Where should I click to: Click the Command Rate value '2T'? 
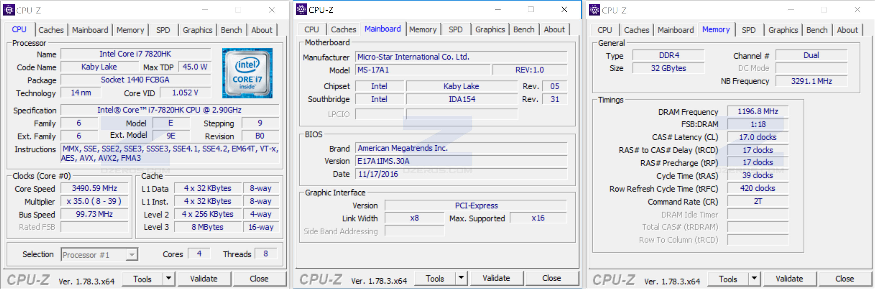click(758, 201)
